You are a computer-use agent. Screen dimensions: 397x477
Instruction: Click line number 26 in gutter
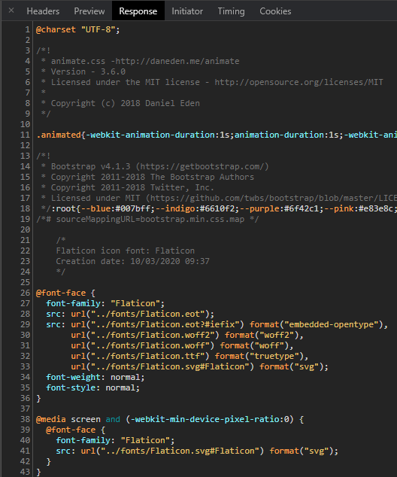click(26, 293)
